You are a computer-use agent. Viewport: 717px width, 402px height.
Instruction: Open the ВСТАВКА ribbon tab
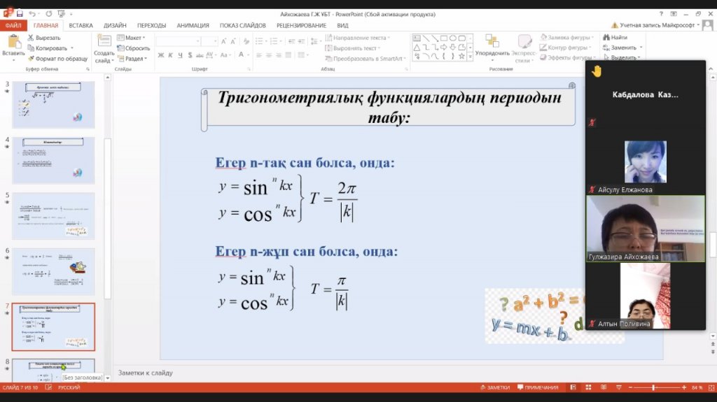(81, 25)
